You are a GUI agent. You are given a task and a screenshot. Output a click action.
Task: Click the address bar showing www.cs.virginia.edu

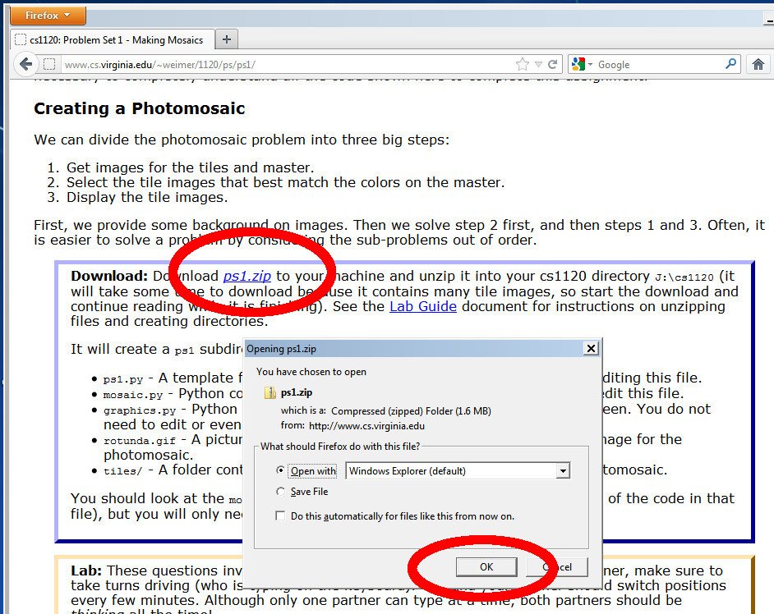[286, 65]
